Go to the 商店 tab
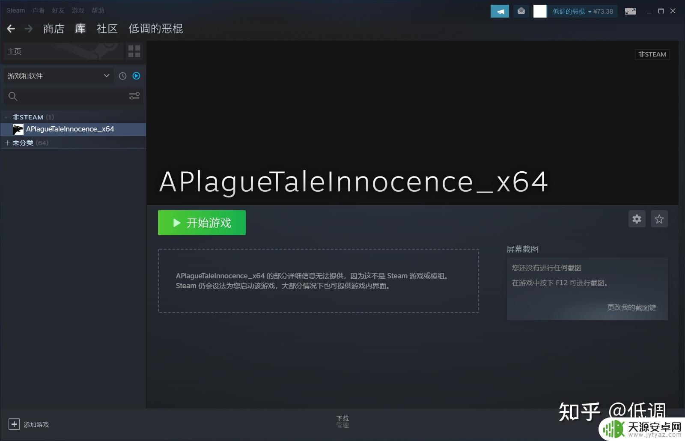Screen dimensions: 685x441 coord(54,29)
